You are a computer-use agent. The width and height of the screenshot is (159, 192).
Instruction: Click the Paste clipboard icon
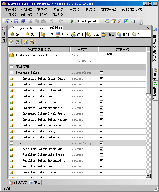(x=44, y=21)
